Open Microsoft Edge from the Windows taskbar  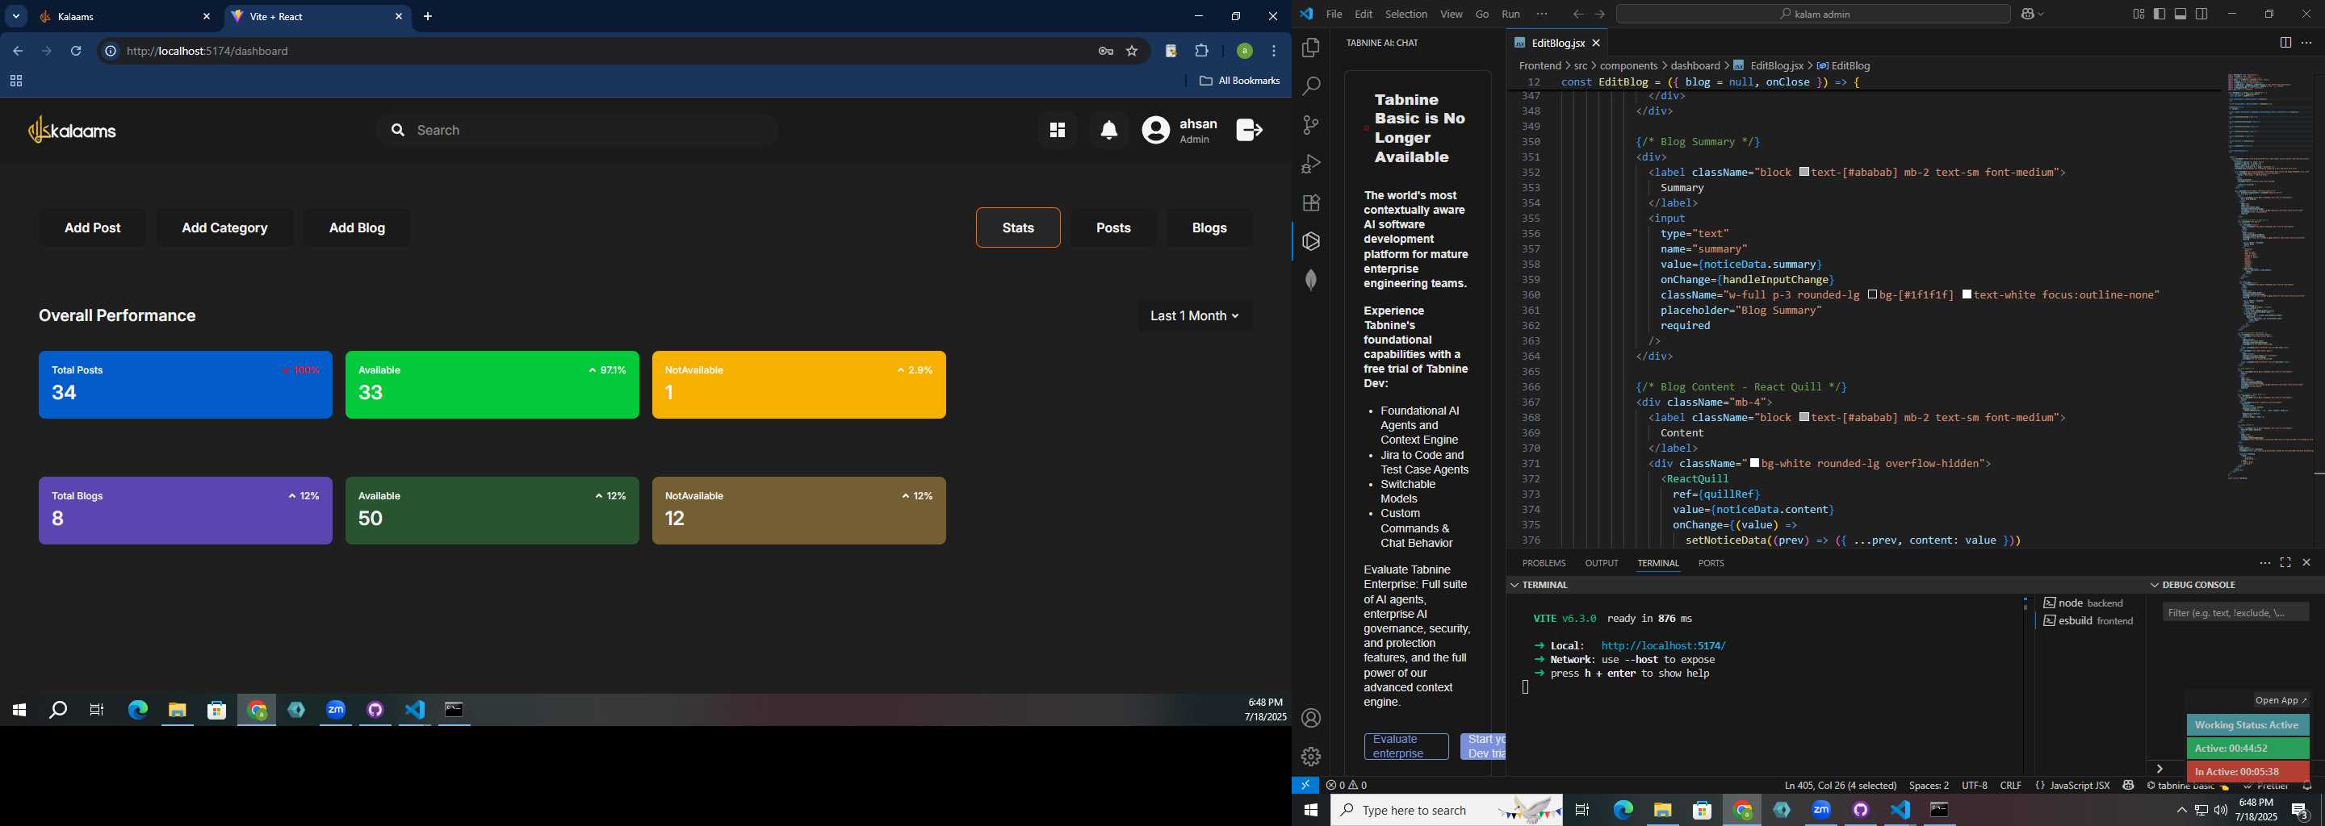click(1623, 811)
